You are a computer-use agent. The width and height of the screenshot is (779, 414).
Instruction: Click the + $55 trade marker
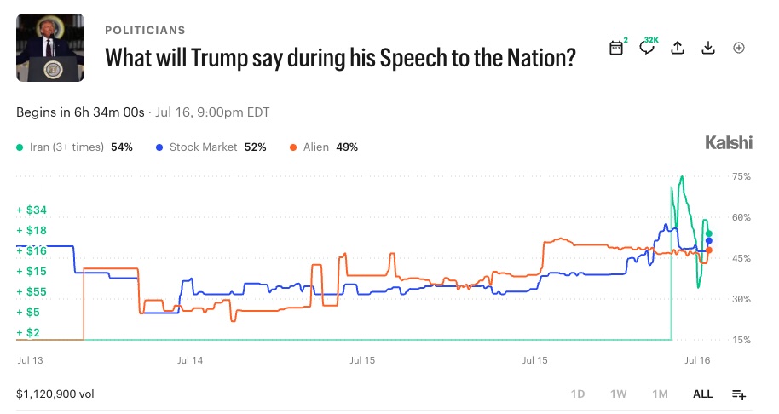(32, 292)
